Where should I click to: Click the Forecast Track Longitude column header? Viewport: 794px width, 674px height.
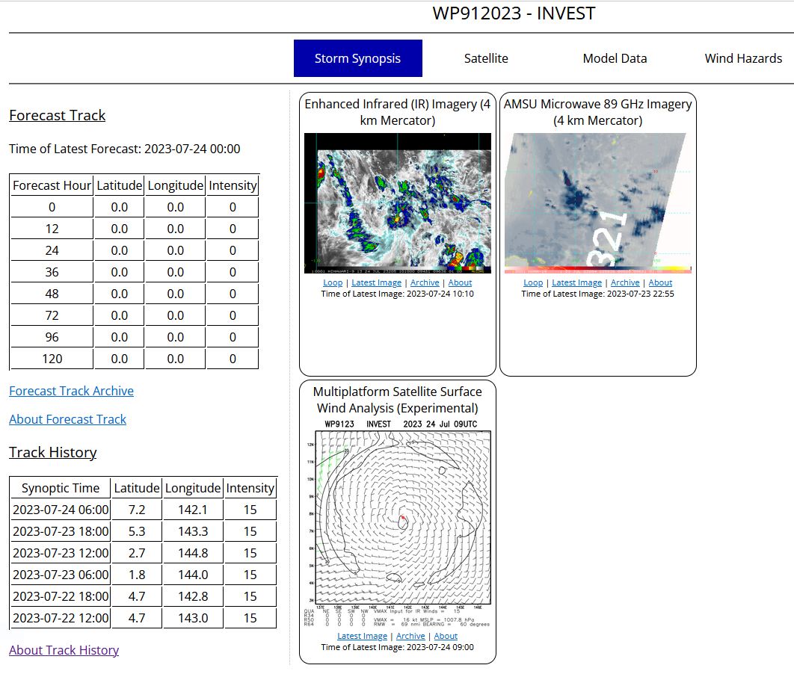(x=175, y=185)
